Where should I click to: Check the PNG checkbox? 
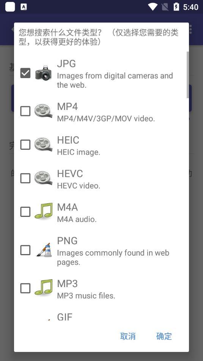click(x=25, y=250)
